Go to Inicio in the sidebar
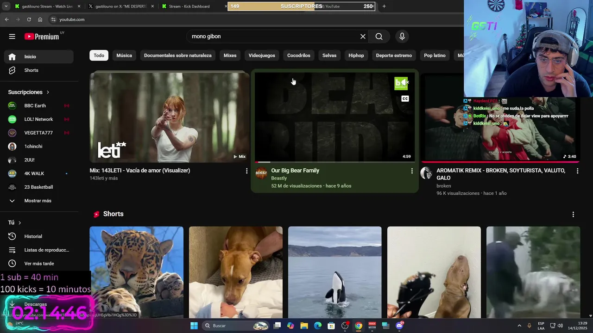 coord(39,56)
